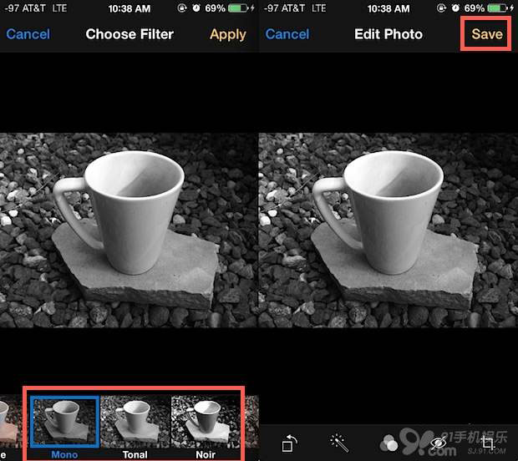Tap the auto-enhance magic wand icon
Image resolution: width=518 pixels, height=461 pixels.
pos(338,442)
